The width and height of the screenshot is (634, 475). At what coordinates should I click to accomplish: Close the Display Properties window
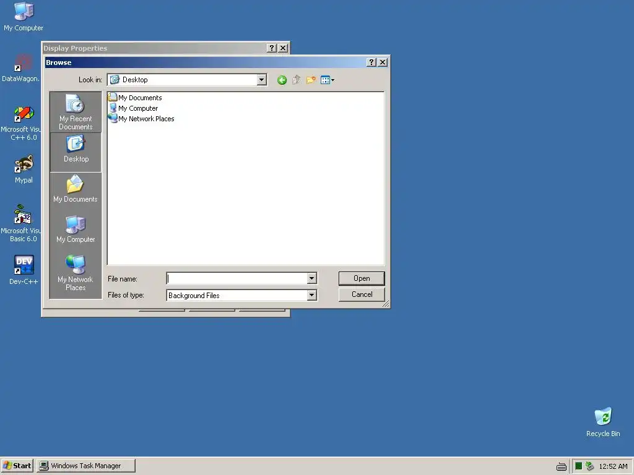(283, 48)
